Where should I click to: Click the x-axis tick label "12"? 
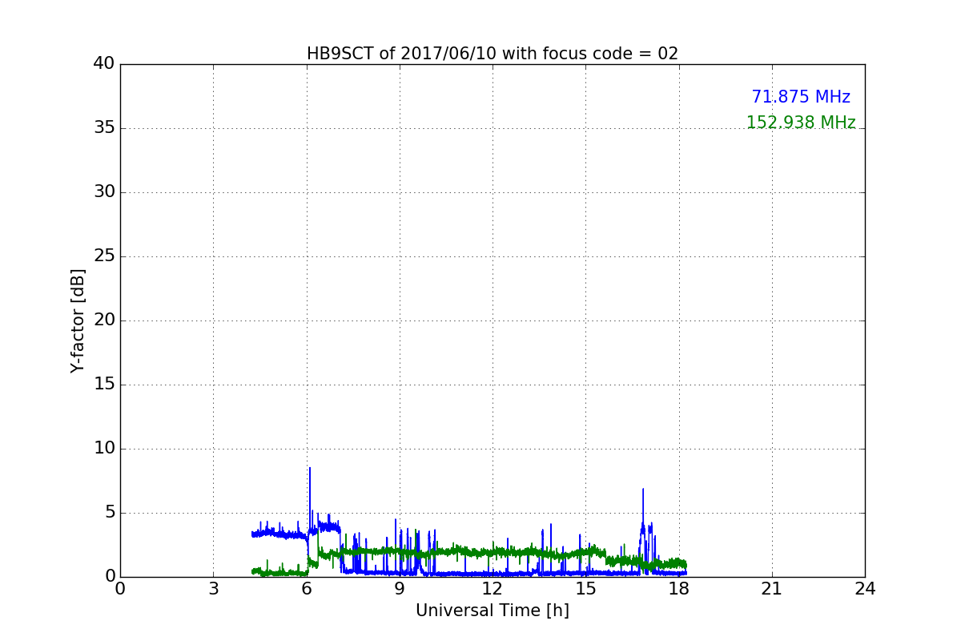(x=493, y=588)
